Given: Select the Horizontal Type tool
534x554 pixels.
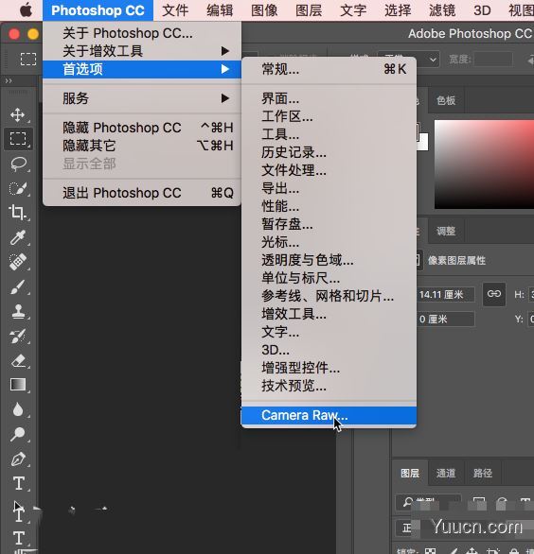Looking at the screenshot, I should [18, 483].
